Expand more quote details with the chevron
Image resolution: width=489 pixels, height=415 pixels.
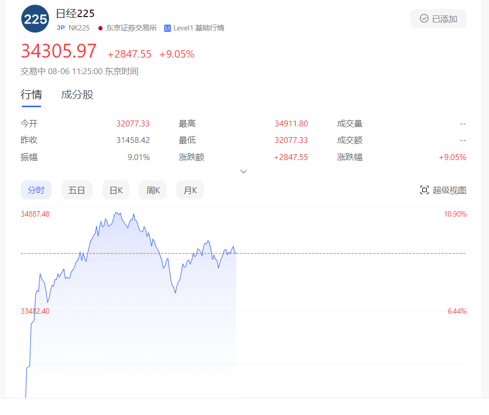[243, 172]
